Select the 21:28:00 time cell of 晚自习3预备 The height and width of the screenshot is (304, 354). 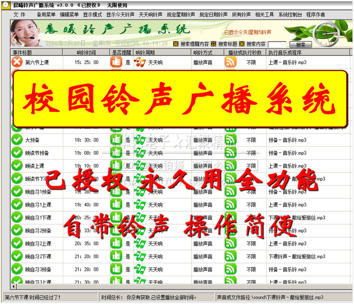[x=86, y=270]
